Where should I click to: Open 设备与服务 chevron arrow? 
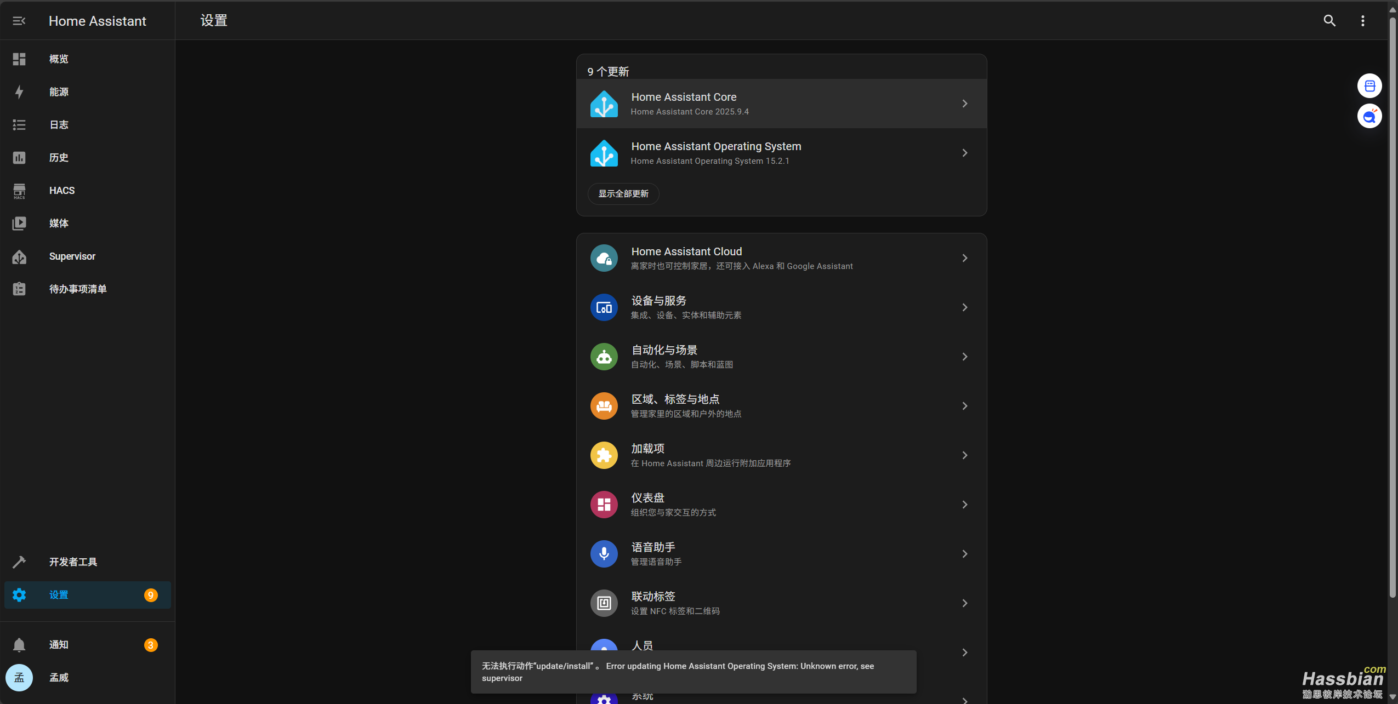[x=965, y=307]
